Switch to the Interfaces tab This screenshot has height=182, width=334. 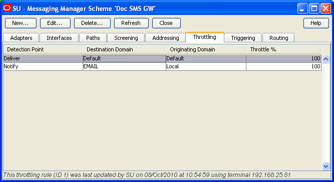(59, 38)
